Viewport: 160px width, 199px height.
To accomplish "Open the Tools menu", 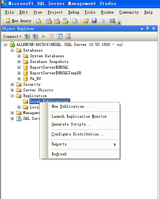I will click(90, 12).
